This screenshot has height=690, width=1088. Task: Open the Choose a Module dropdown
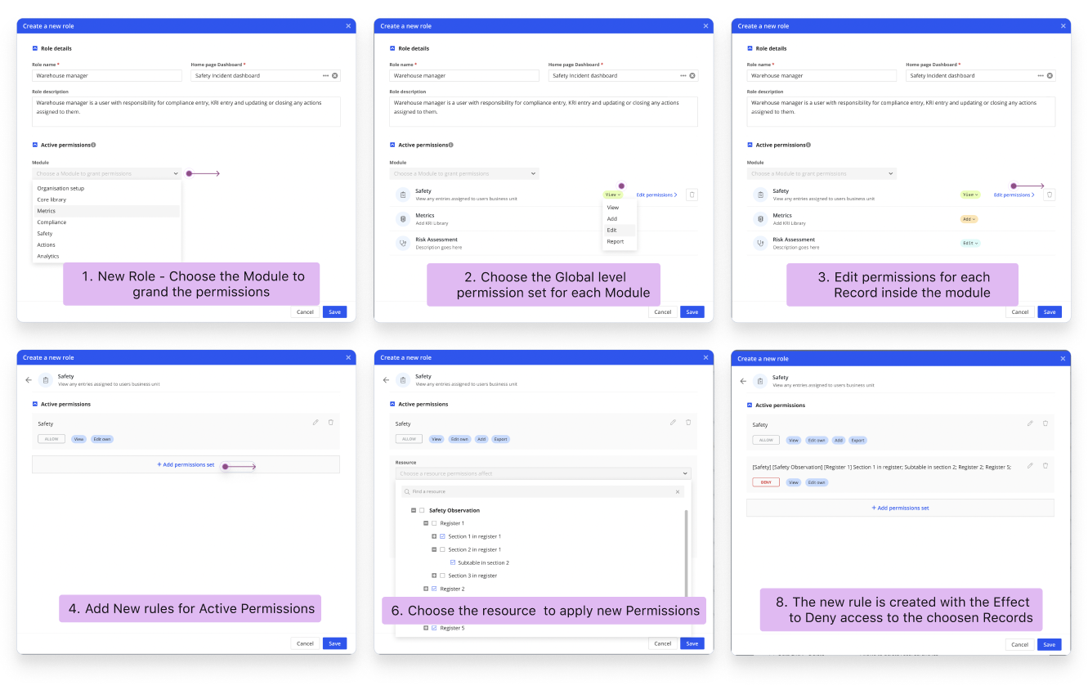pyautogui.click(x=107, y=173)
